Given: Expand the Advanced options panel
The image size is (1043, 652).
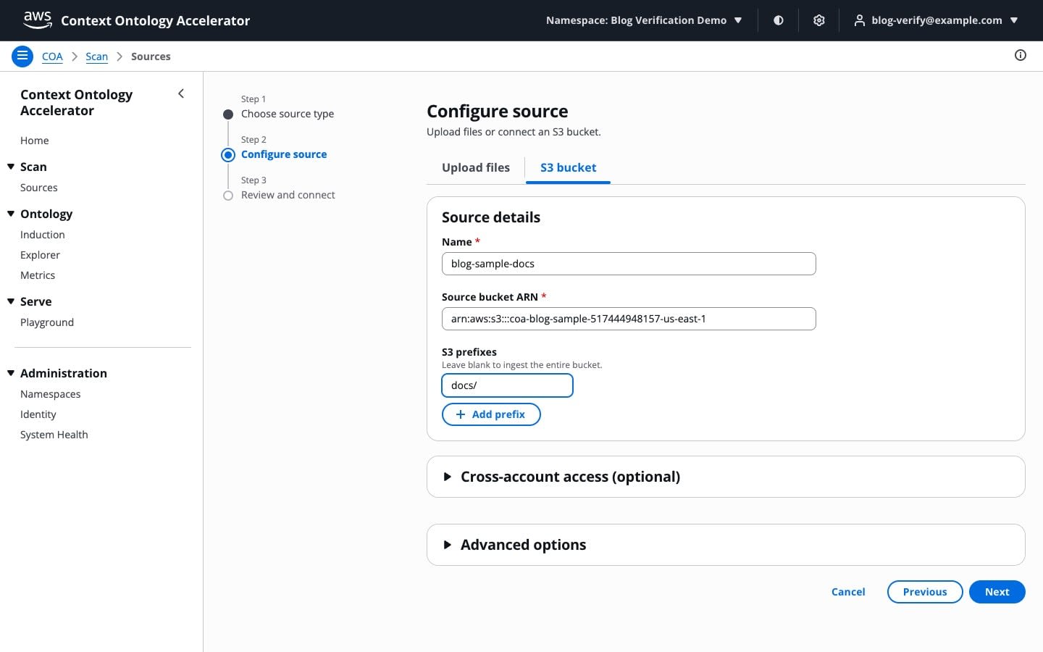Looking at the screenshot, I should tap(726, 545).
